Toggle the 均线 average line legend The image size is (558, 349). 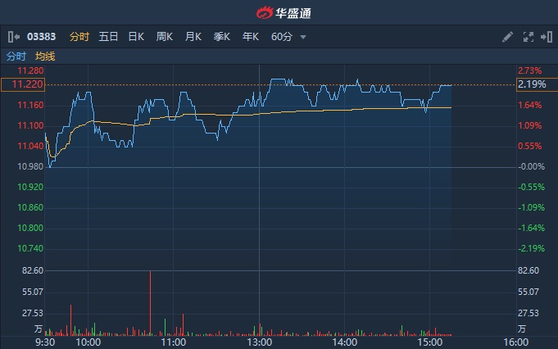pos(45,57)
